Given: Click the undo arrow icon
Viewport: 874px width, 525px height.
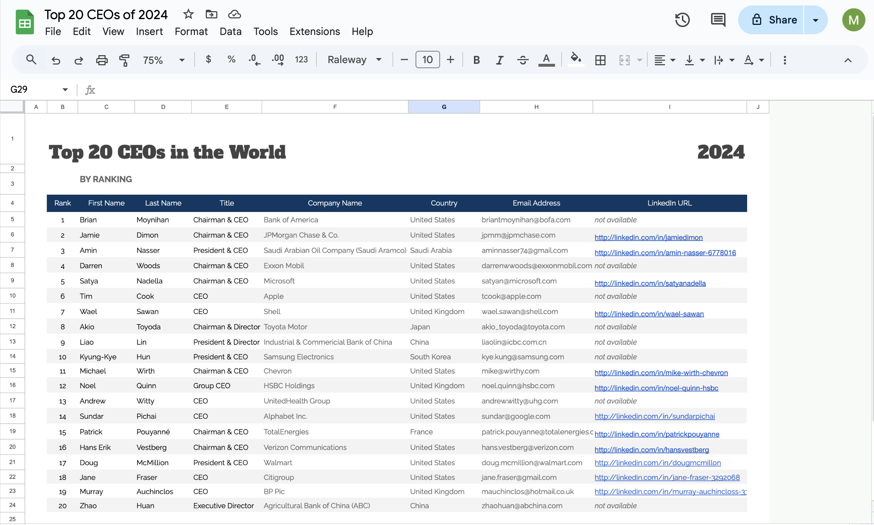Looking at the screenshot, I should pyautogui.click(x=56, y=60).
